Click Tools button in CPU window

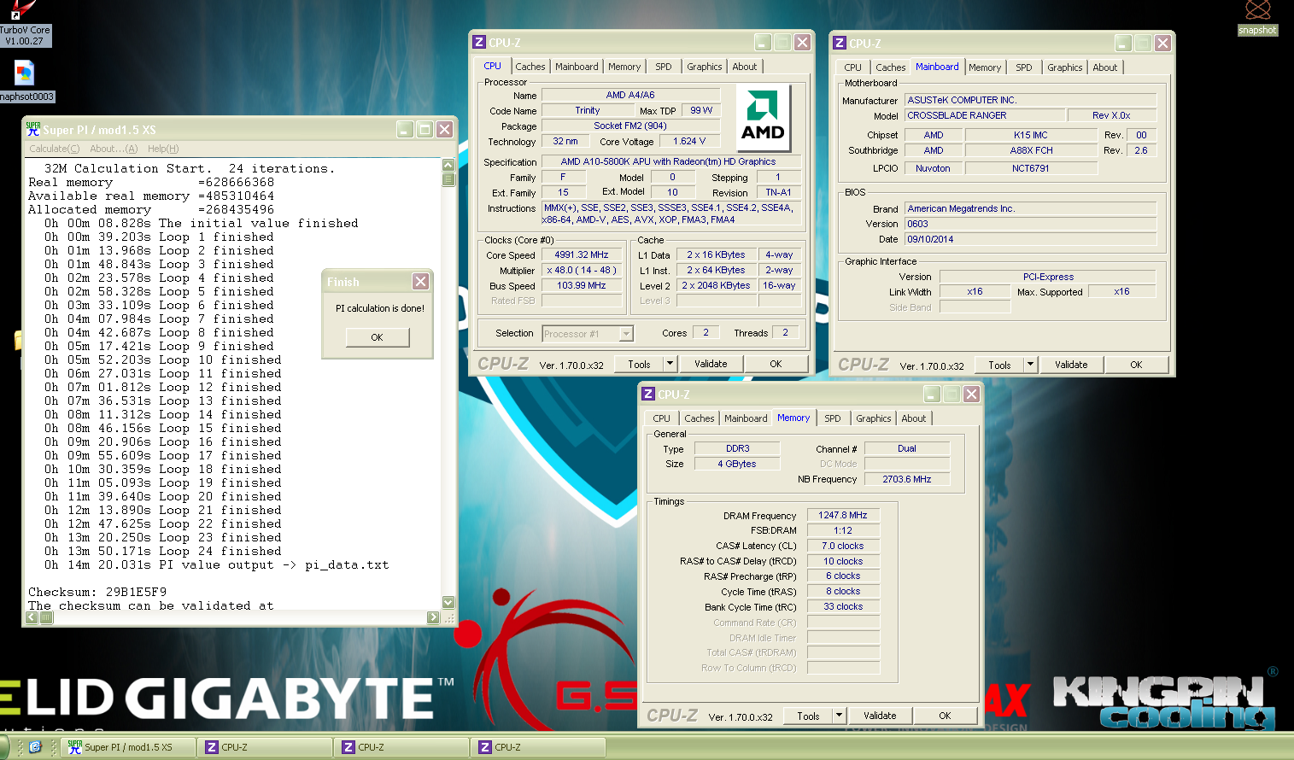tap(639, 364)
